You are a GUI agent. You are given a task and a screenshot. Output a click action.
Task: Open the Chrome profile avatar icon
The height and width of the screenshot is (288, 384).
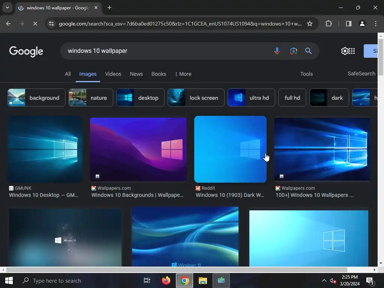[x=362, y=24]
